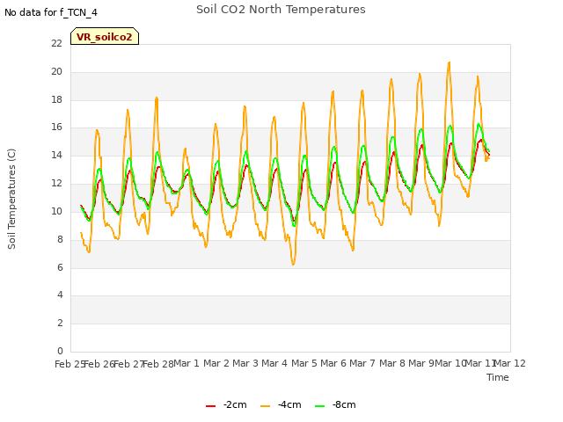This screenshot has width=563, height=422.
Task: Click the orange -4cm legend swatch
Action: (265, 406)
